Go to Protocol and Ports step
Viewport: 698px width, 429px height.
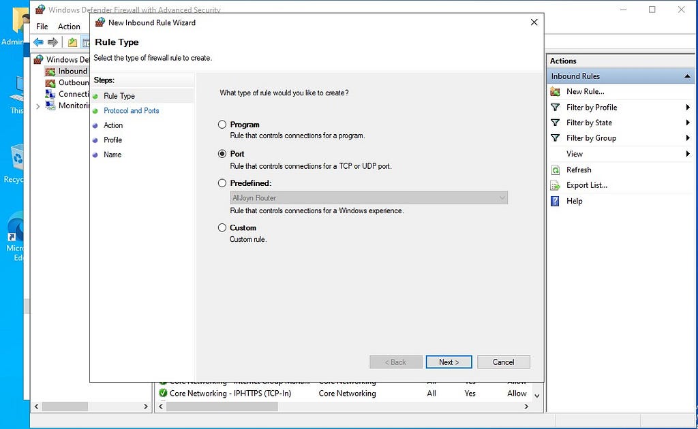[x=132, y=111]
